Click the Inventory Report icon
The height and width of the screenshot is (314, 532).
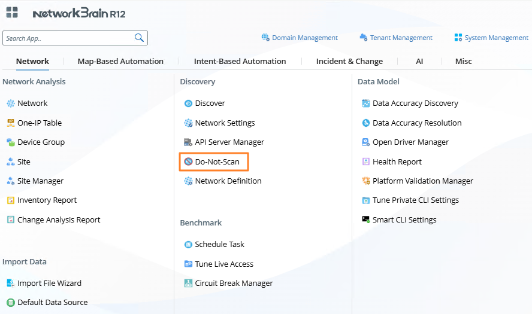[11, 200]
